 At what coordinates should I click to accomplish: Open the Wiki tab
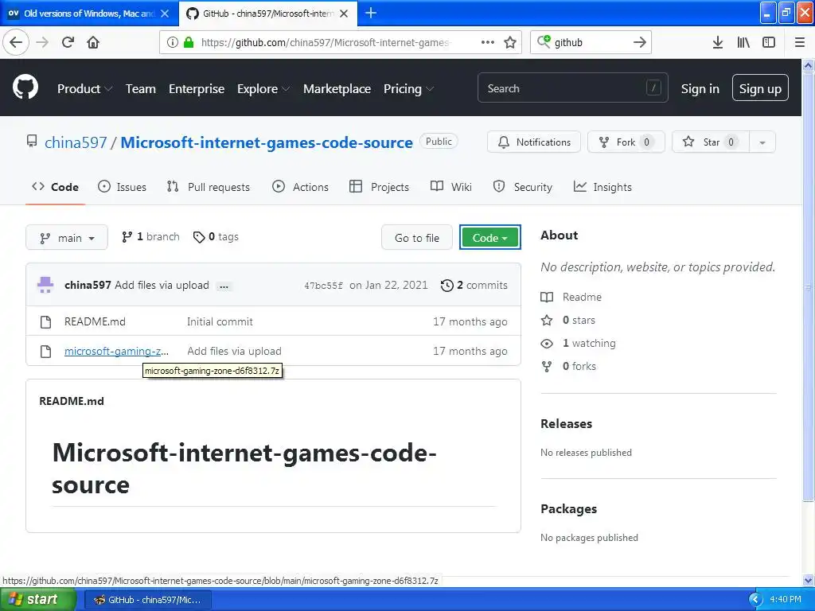point(451,187)
